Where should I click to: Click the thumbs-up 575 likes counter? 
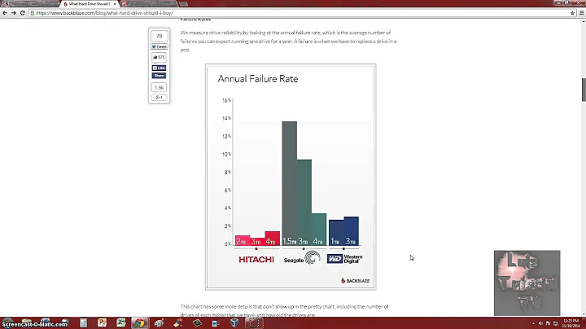[160, 57]
